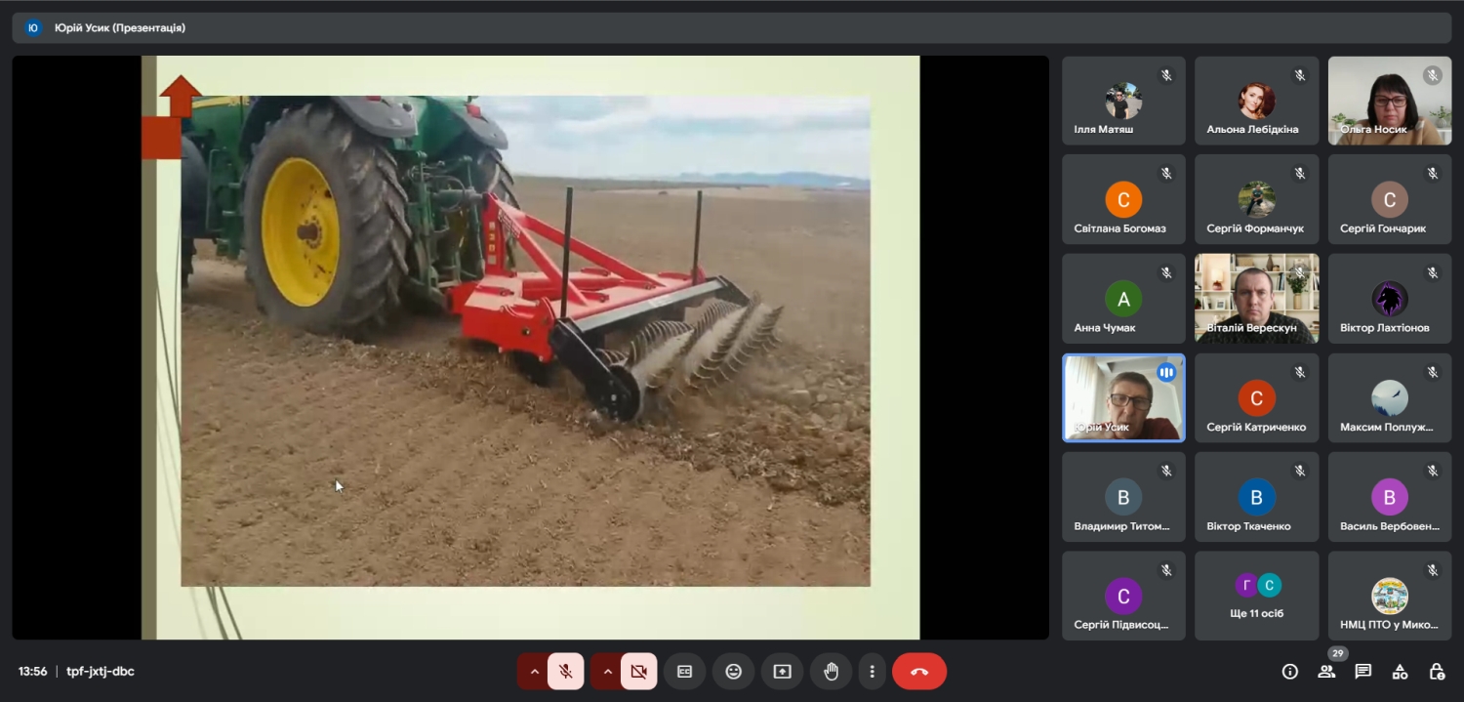
Task: Click muted mic icon on Світлана Богомаз tile
Action: pyautogui.click(x=1166, y=174)
